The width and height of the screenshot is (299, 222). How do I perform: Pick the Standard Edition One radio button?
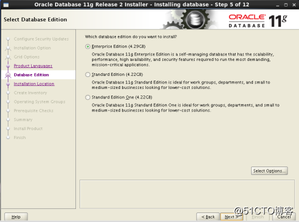pos(87,97)
